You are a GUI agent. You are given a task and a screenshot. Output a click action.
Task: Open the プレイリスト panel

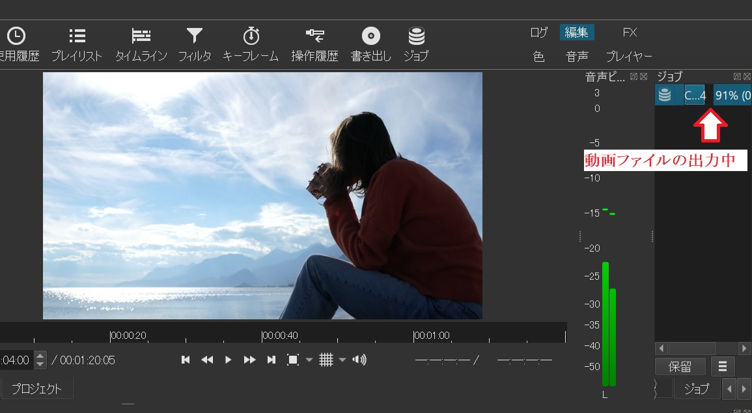click(x=77, y=45)
